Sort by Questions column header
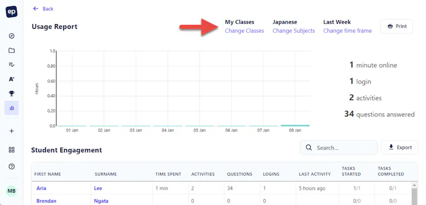Viewport: 426px width, 205px height. [240, 174]
